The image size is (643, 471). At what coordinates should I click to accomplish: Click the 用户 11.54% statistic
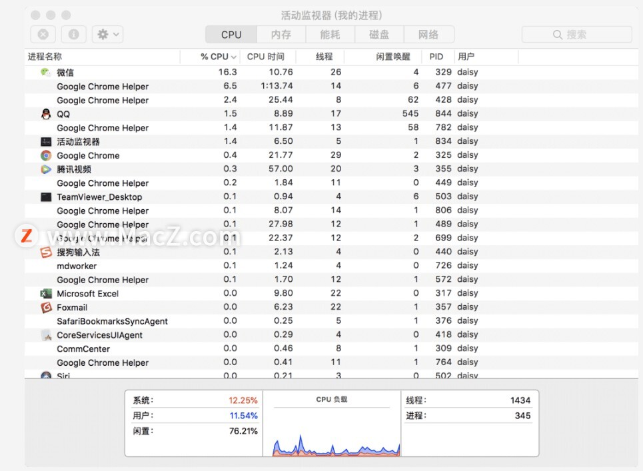click(x=195, y=416)
